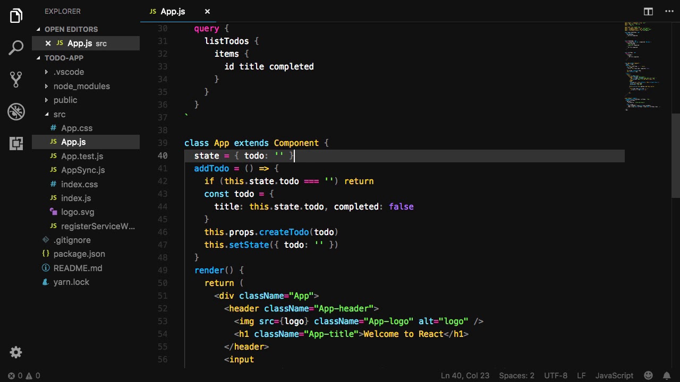The width and height of the screenshot is (680, 382).
Task: Open the Extensions view
Action: point(16,143)
